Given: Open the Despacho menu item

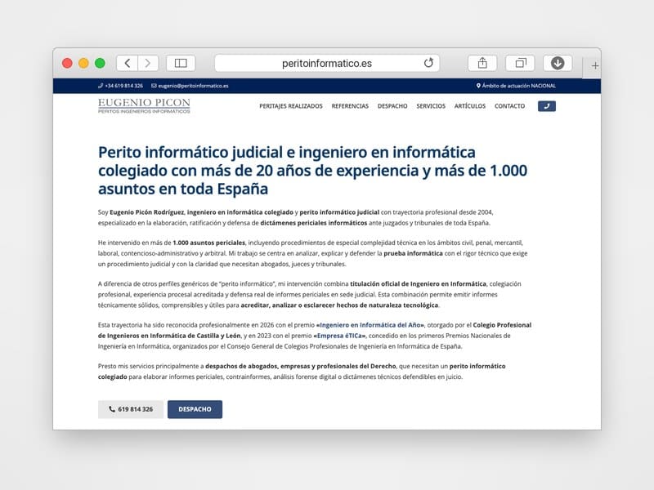Looking at the screenshot, I should (x=392, y=106).
